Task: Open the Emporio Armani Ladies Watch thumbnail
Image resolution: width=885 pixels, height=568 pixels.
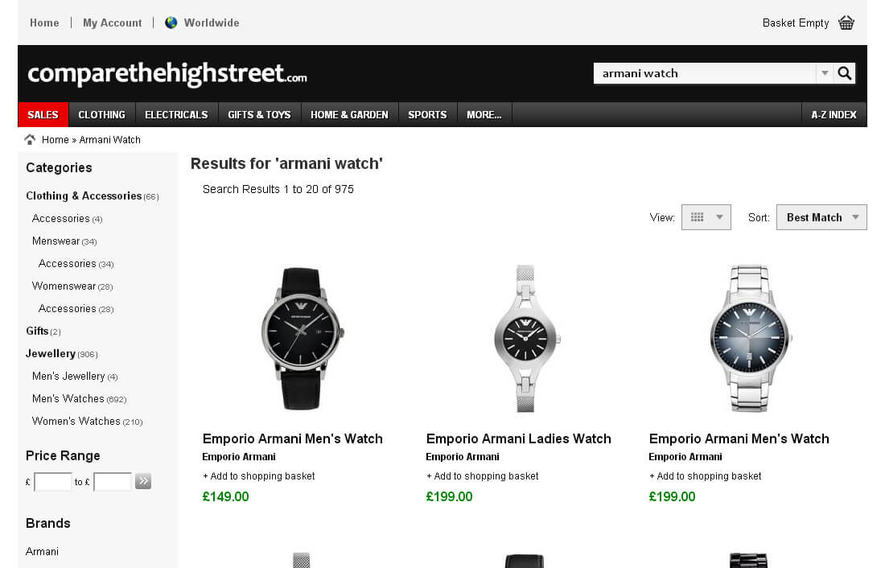Action: click(525, 338)
